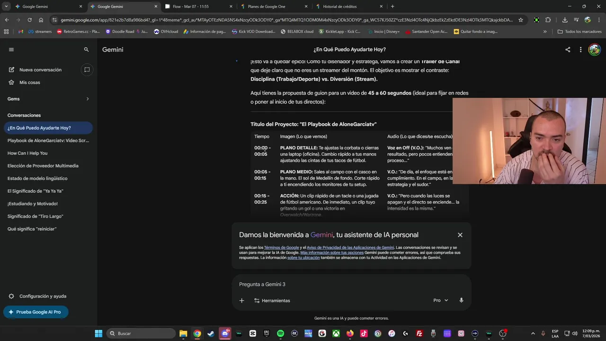Switch to Flow - Mar 07 - 11:55 tab
Screen dimensions: 606x341
(x=199, y=7)
